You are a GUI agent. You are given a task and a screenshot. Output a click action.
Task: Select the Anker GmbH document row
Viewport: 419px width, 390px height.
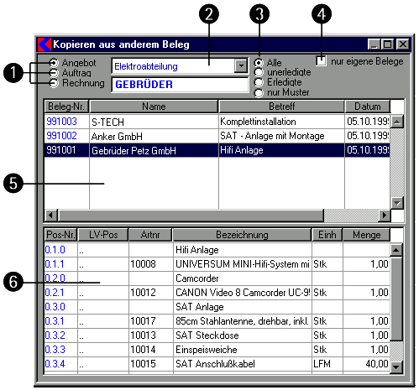click(217, 136)
